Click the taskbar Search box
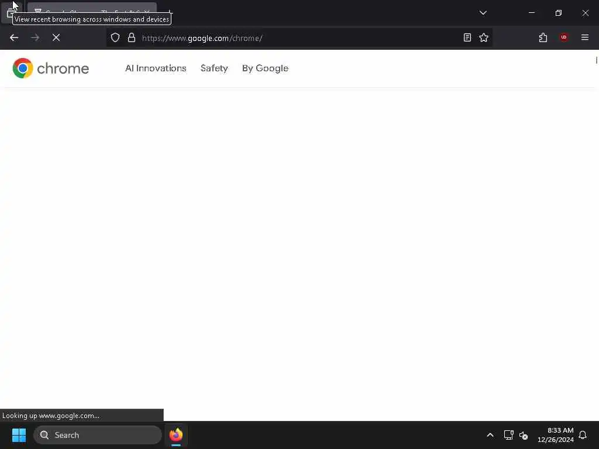 click(98, 435)
